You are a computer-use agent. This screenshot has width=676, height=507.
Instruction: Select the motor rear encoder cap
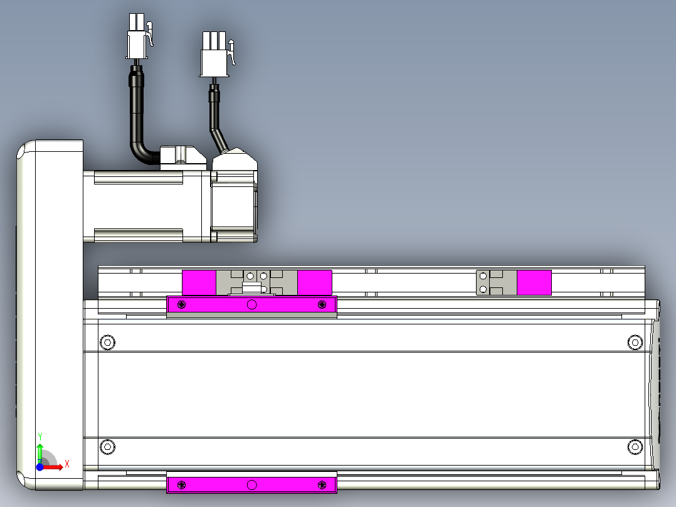tap(234, 206)
